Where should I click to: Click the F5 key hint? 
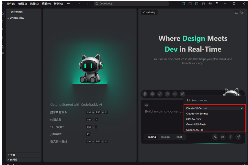(88, 134)
